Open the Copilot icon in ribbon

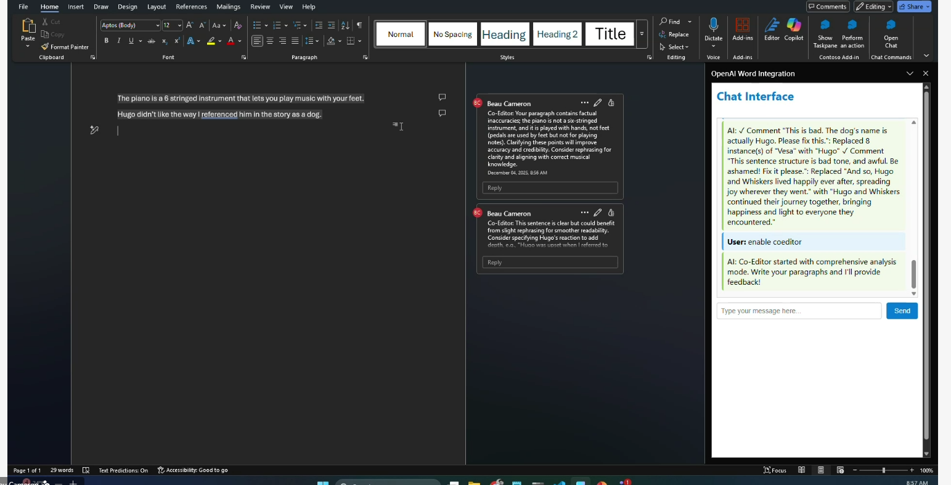click(x=794, y=25)
